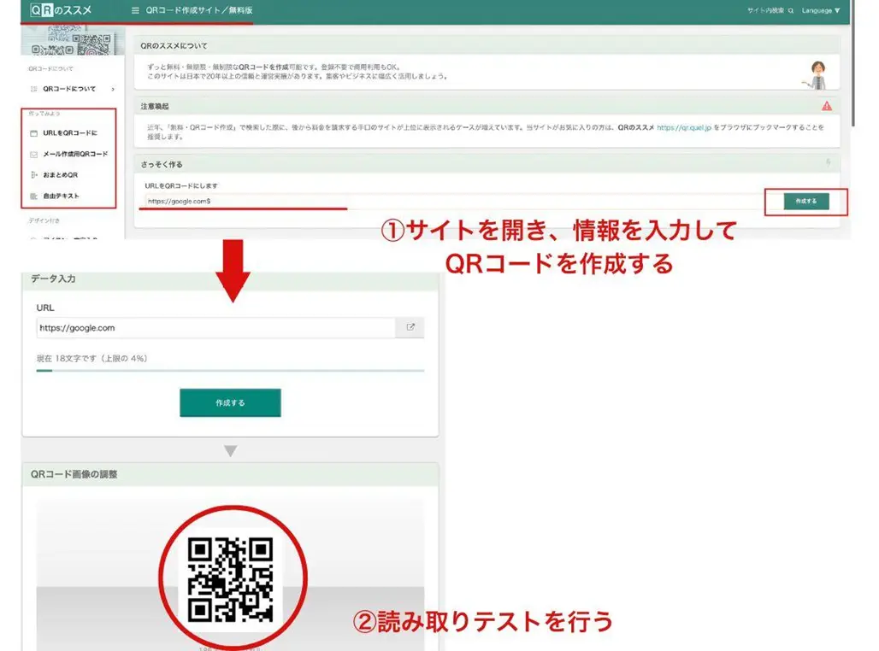Focus the top URL field with https://google.com
The image size is (879, 651).
[454, 201]
